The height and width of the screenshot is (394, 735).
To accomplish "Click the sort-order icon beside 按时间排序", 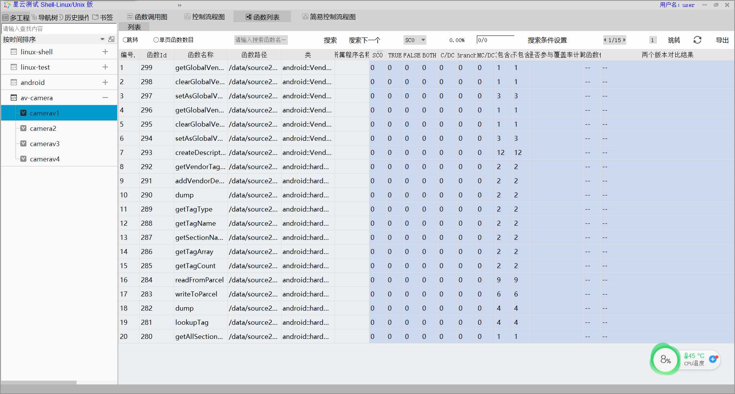I will [x=111, y=39].
